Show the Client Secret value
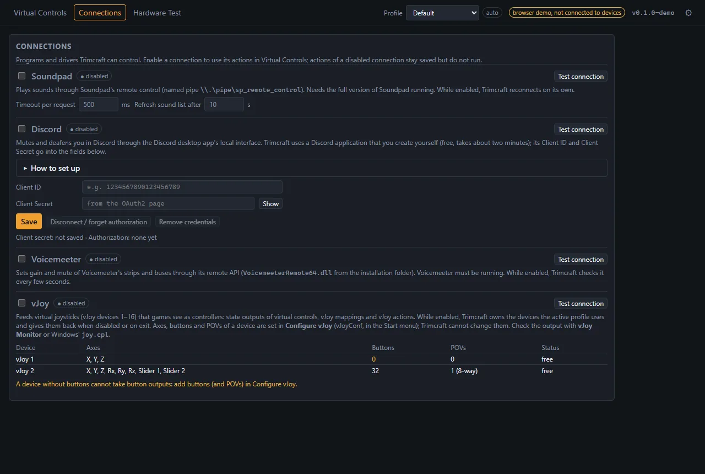The width and height of the screenshot is (705, 474). pos(270,204)
